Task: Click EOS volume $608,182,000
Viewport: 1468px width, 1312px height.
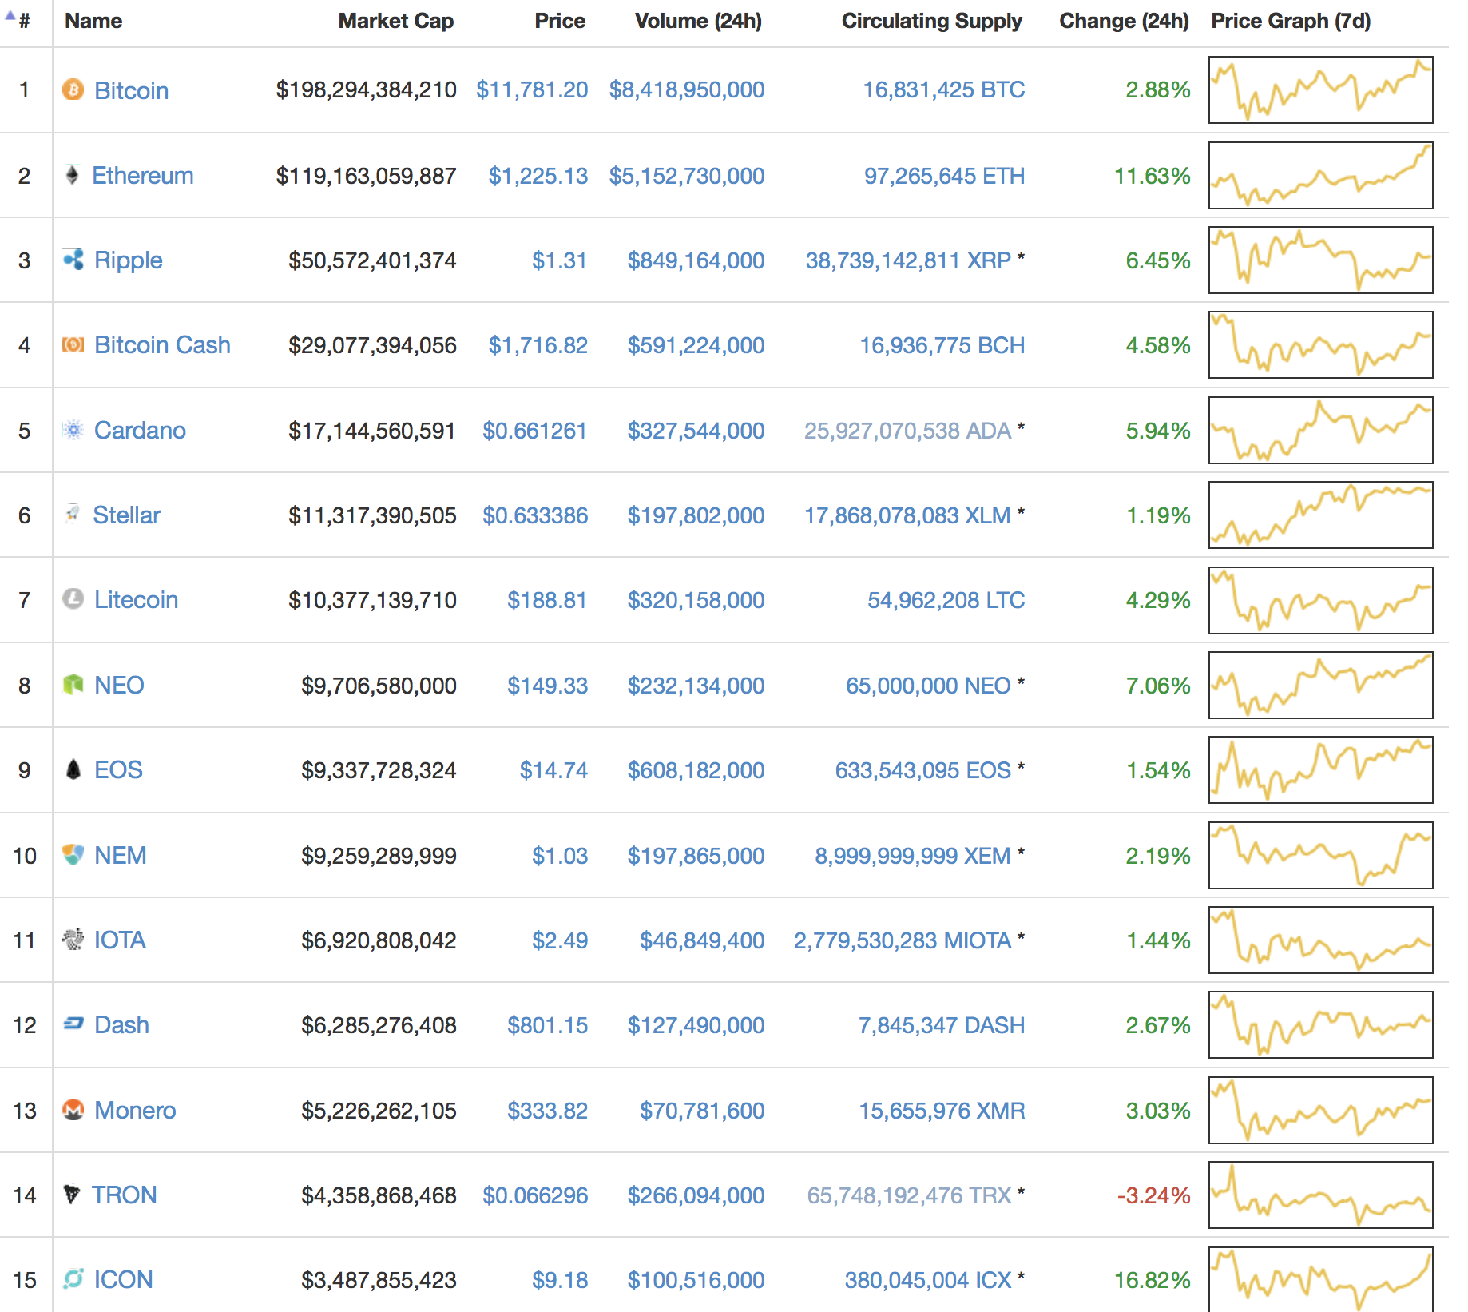Action: pyautogui.click(x=696, y=769)
